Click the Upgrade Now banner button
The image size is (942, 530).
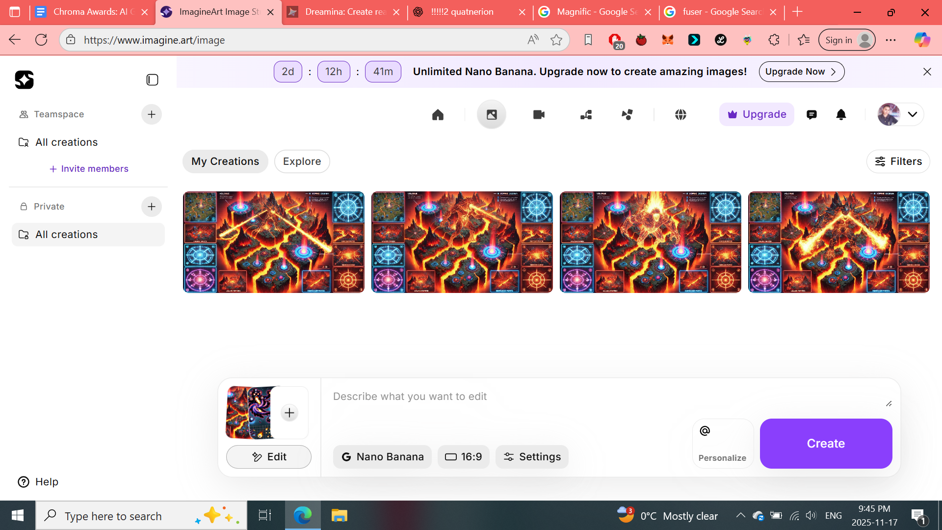click(801, 72)
